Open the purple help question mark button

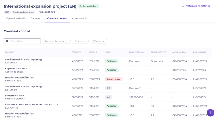click(x=210, y=113)
